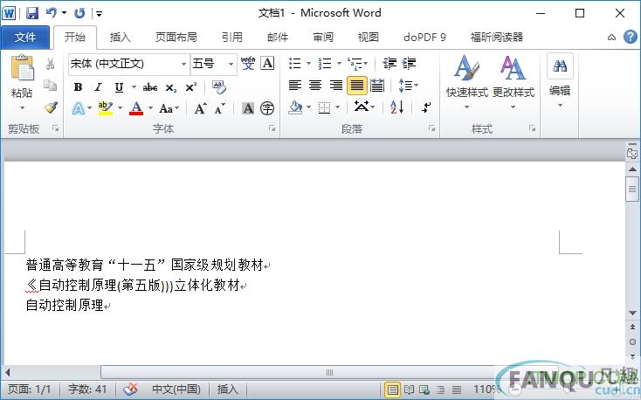Click the red font color swatch
This screenshot has height=400, width=641.
135,108
